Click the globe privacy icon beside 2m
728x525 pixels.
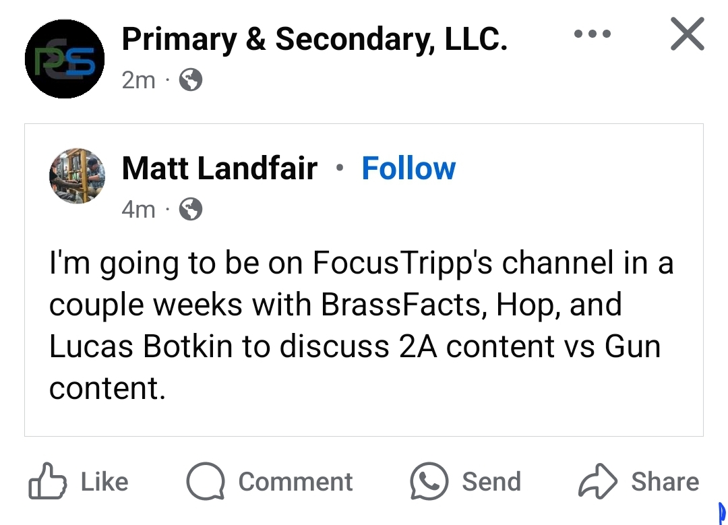pos(191,80)
